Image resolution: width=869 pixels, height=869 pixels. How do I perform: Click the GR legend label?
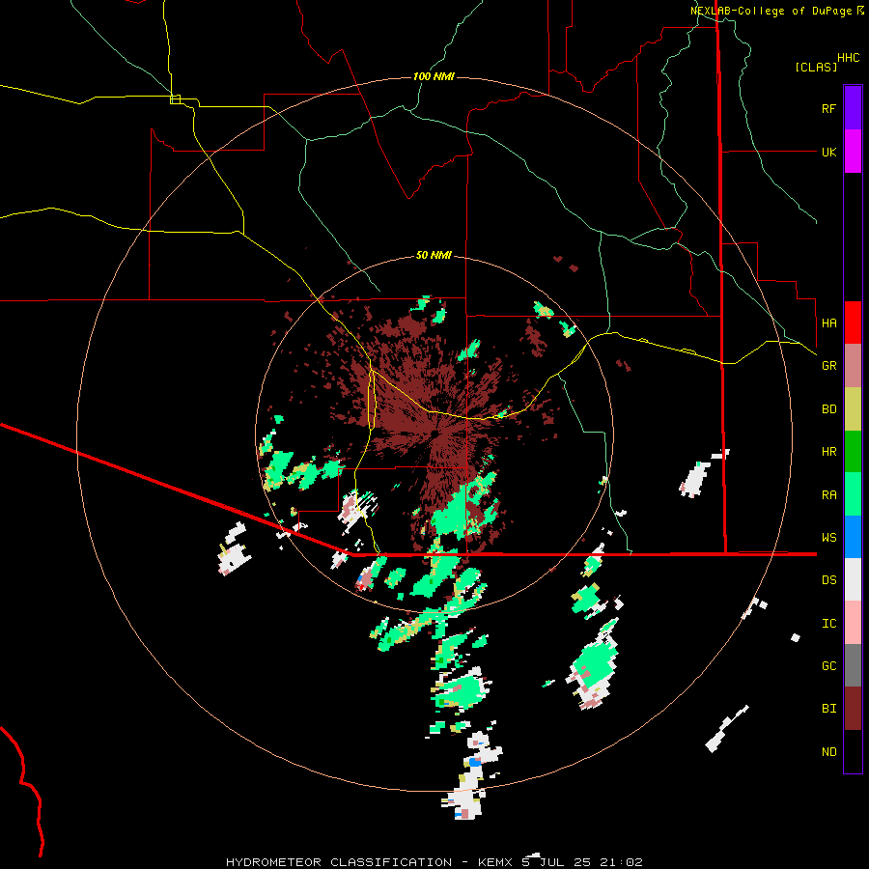click(x=828, y=366)
